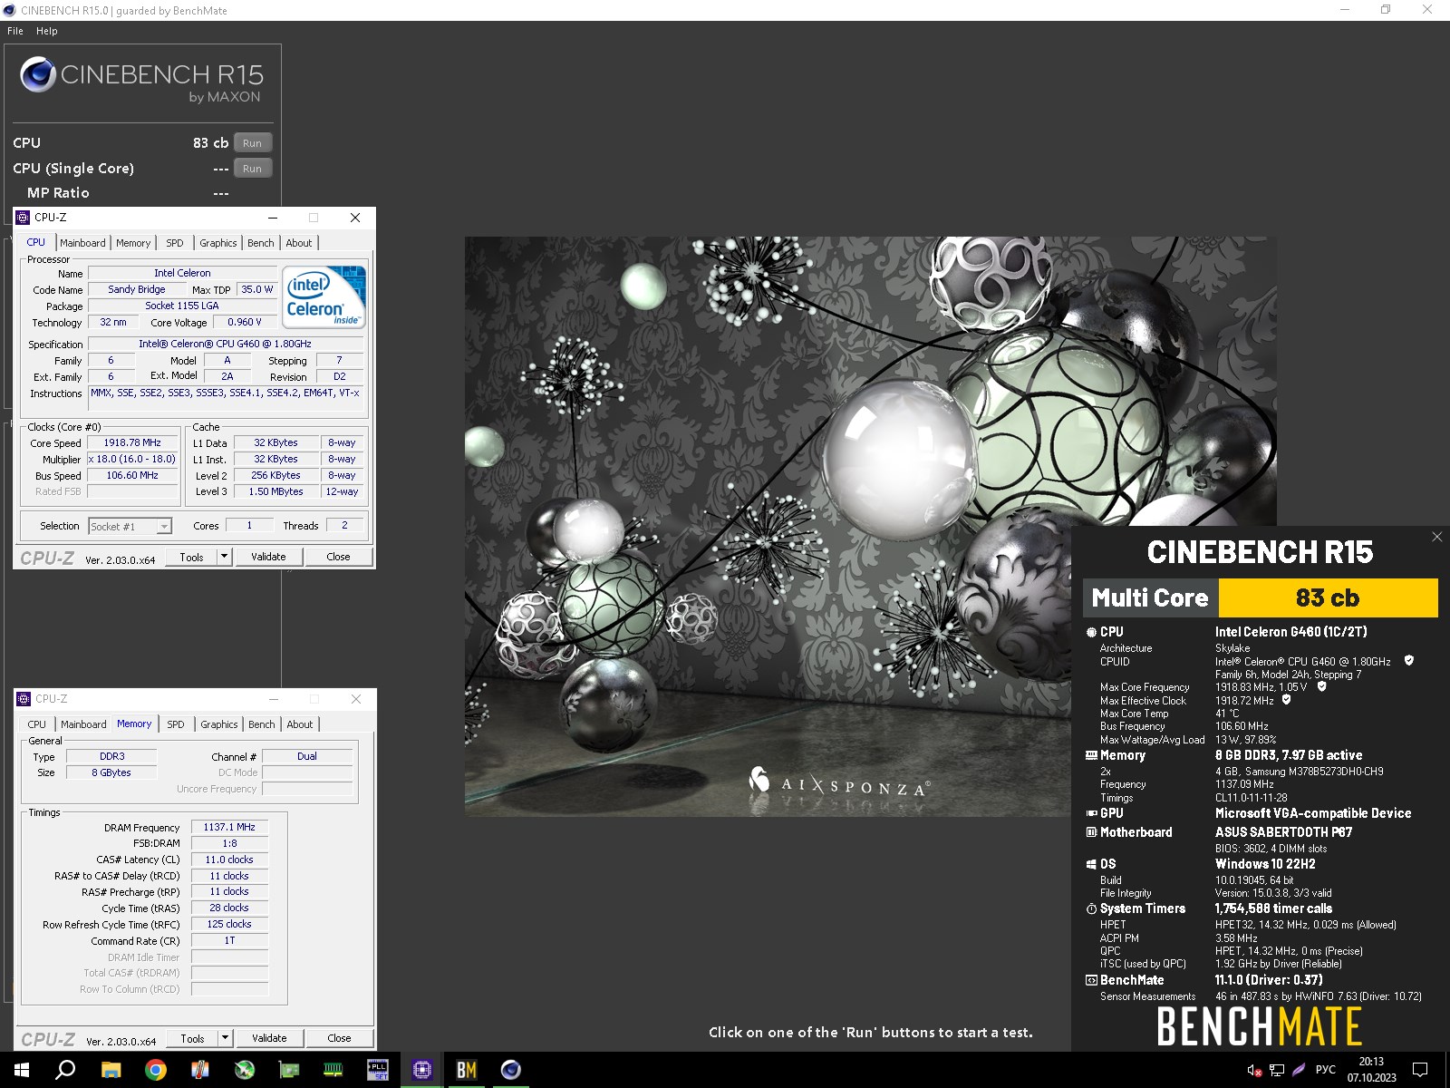The image size is (1450, 1088).
Task: Click РУС language indicator in tray
Action: pyautogui.click(x=1325, y=1070)
